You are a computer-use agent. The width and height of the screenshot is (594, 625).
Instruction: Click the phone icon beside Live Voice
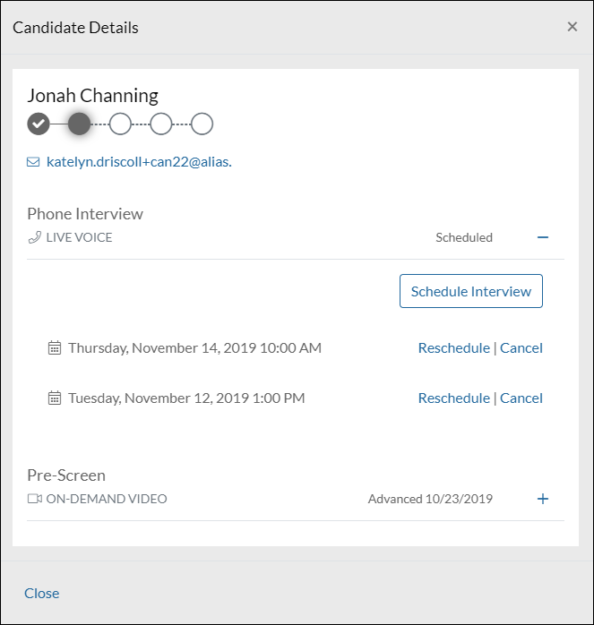[34, 237]
